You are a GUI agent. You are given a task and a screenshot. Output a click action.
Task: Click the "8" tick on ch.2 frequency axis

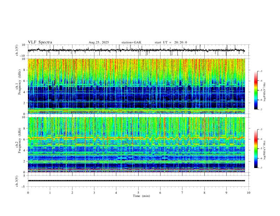pos(25,128)
